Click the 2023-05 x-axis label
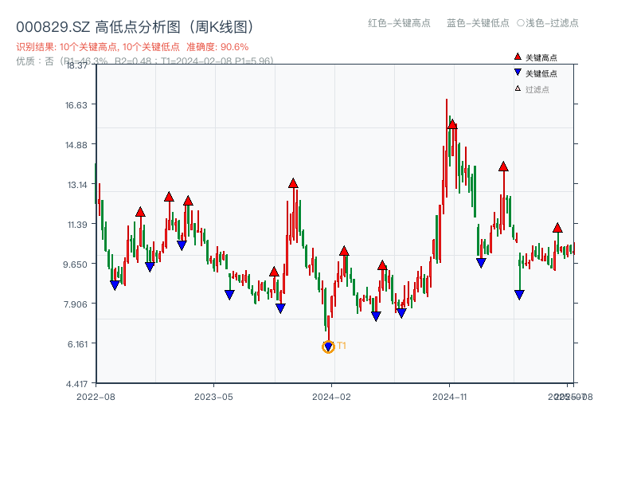The height and width of the screenshot is (478, 637). [213, 397]
